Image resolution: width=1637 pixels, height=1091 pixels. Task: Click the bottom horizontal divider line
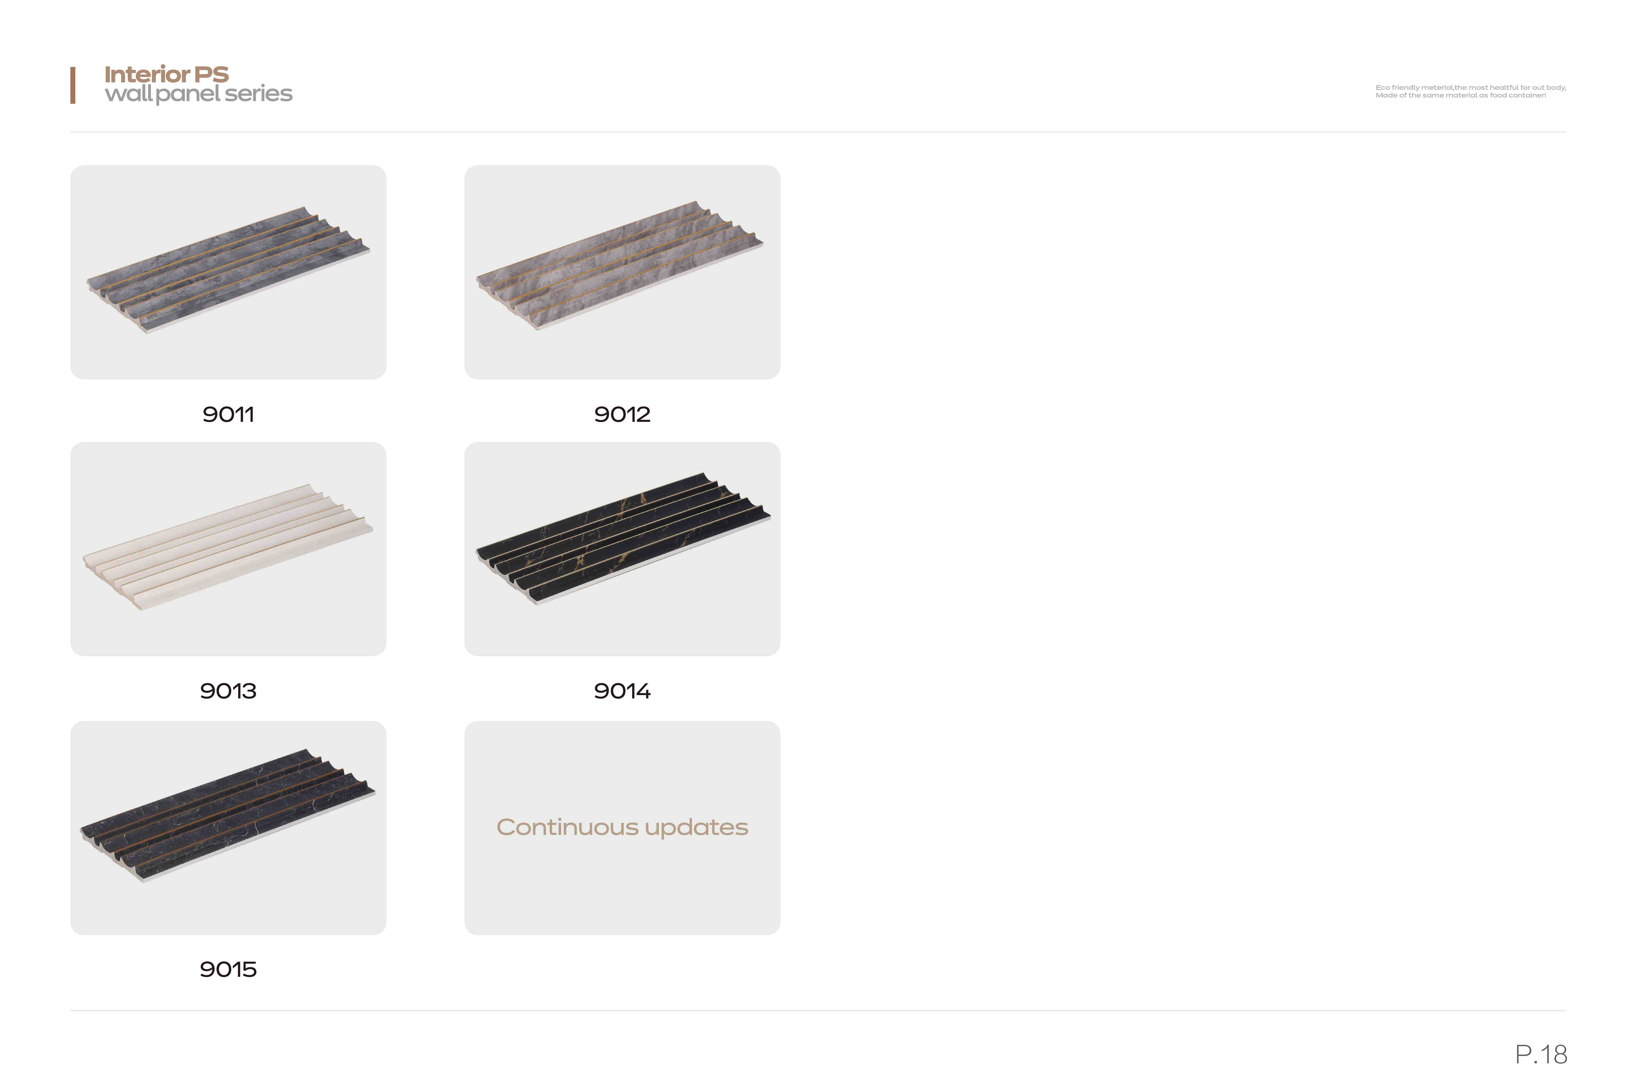pyautogui.click(x=819, y=1010)
